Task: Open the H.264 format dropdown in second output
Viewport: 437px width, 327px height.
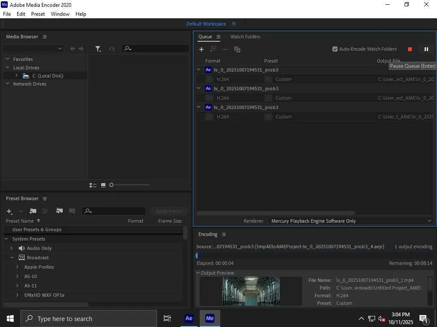Action: tap(209, 98)
